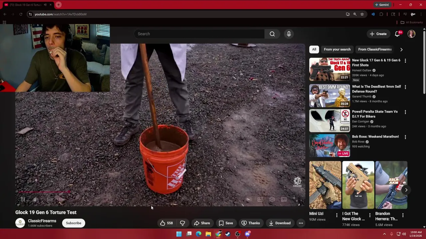Click the Share button
Screen dimensions: 426x239
pos(202,223)
